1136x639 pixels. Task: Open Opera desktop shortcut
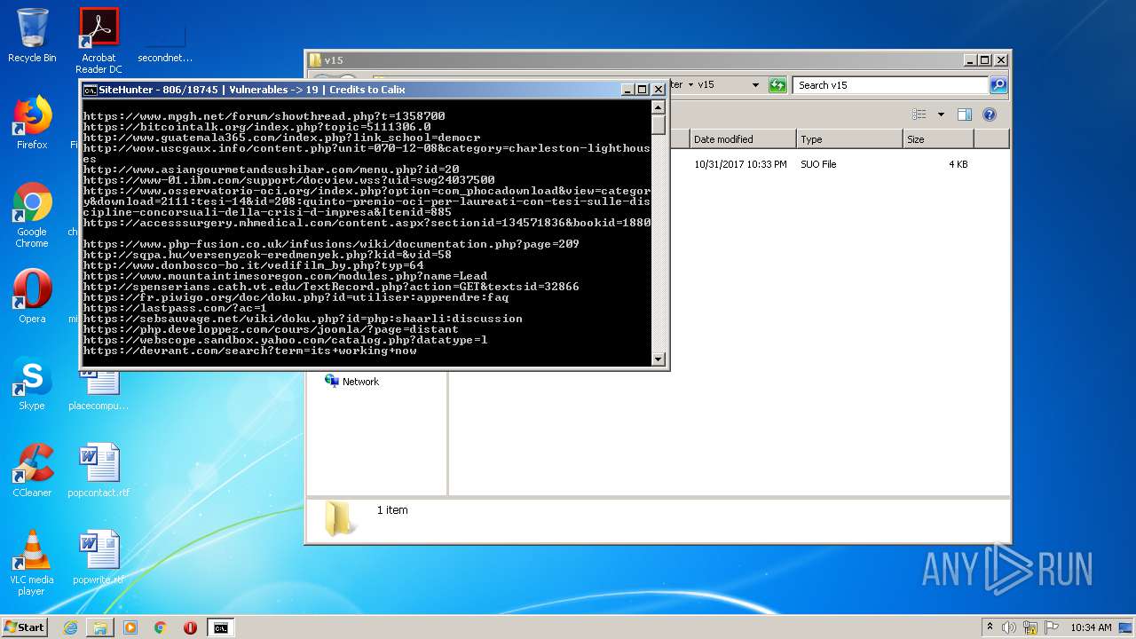coord(32,296)
